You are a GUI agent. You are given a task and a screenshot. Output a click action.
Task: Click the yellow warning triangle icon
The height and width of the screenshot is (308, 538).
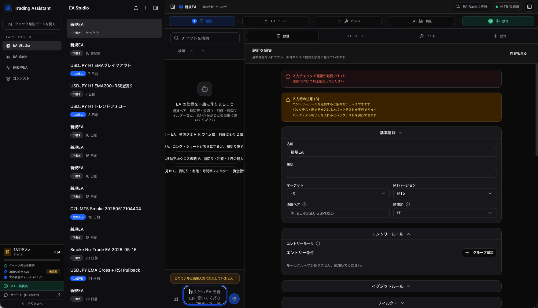pyautogui.click(x=288, y=100)
